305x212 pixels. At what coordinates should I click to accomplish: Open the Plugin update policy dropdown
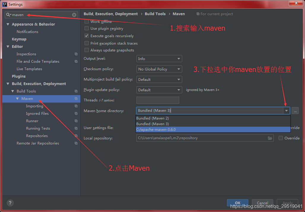pyautogui.click(x=159, y=90)
